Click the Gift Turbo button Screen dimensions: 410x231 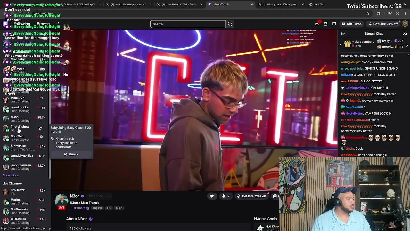351,24
